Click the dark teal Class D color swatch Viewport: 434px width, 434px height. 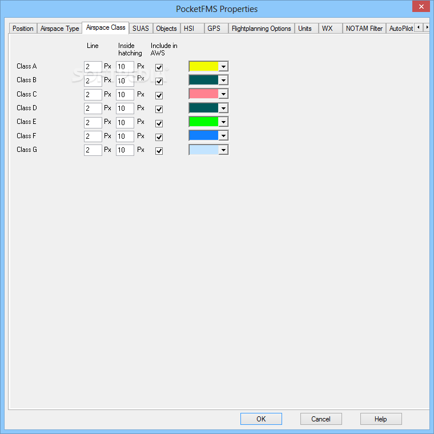click(204, 108)
